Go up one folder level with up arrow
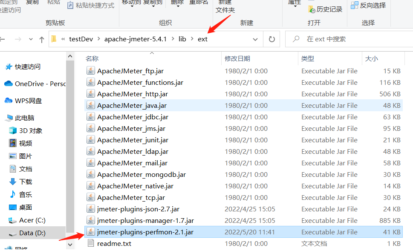 click(x=42, y=40)
